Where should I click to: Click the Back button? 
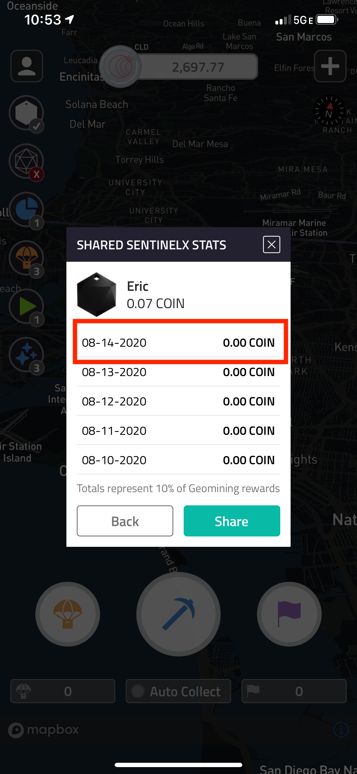[125, 521]
